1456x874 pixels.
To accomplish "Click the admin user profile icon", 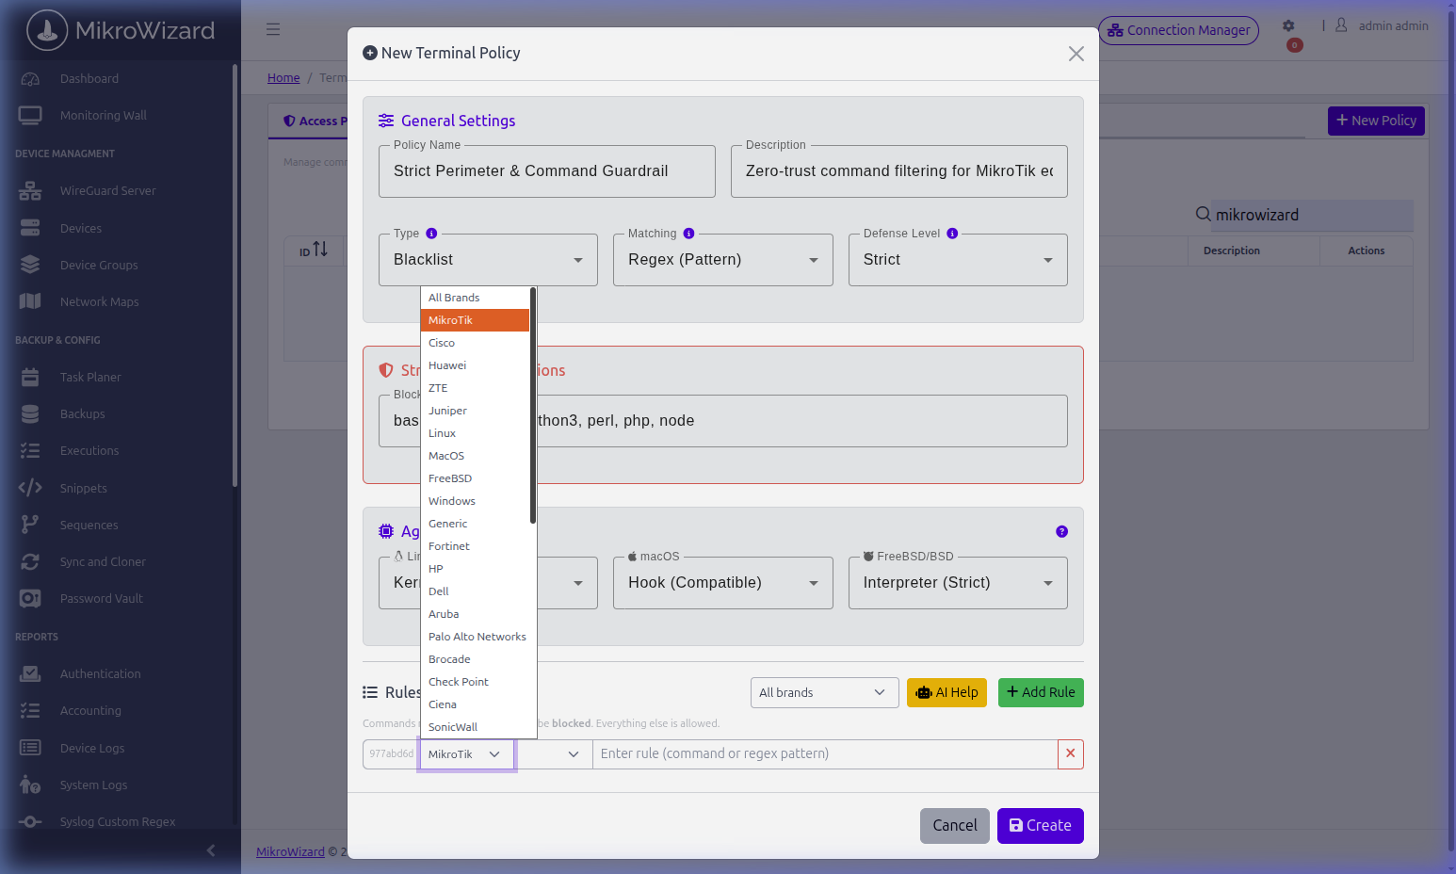I will [1341, 25].
